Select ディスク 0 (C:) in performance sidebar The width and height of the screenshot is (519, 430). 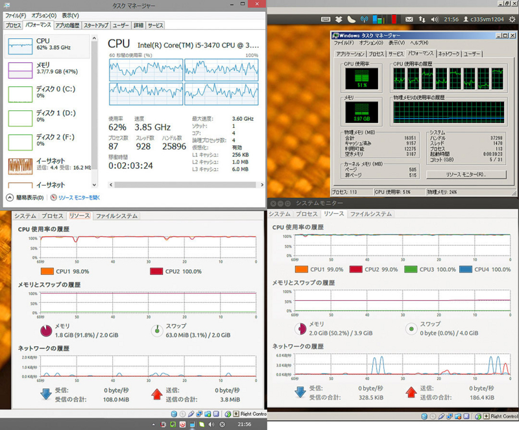47,94
